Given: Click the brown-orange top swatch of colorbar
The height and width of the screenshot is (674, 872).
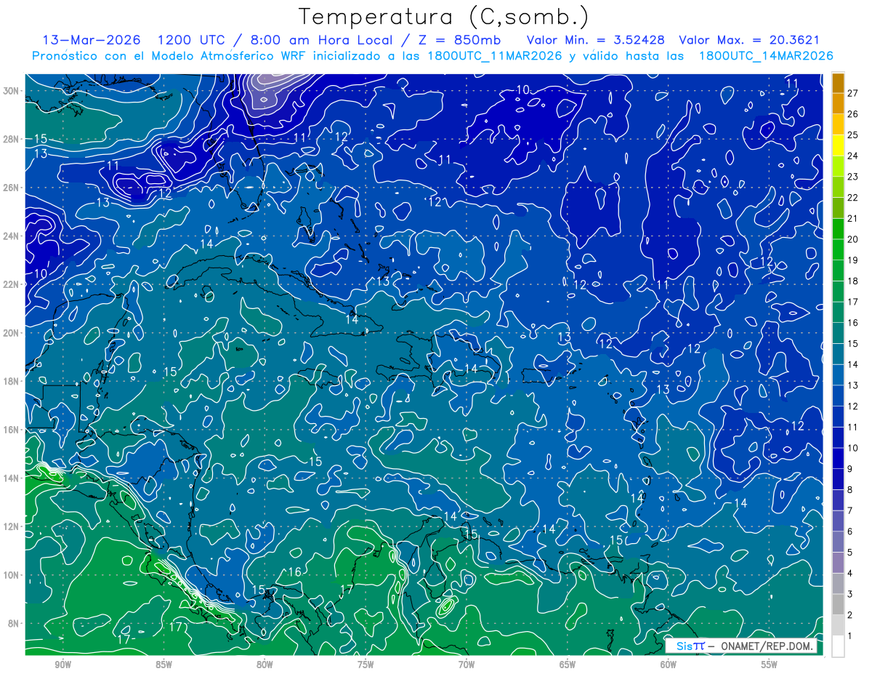Looking at the screenshot, I should [838, 83].
